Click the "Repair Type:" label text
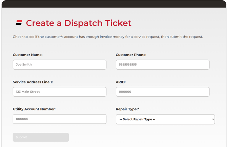 [126, 109]
